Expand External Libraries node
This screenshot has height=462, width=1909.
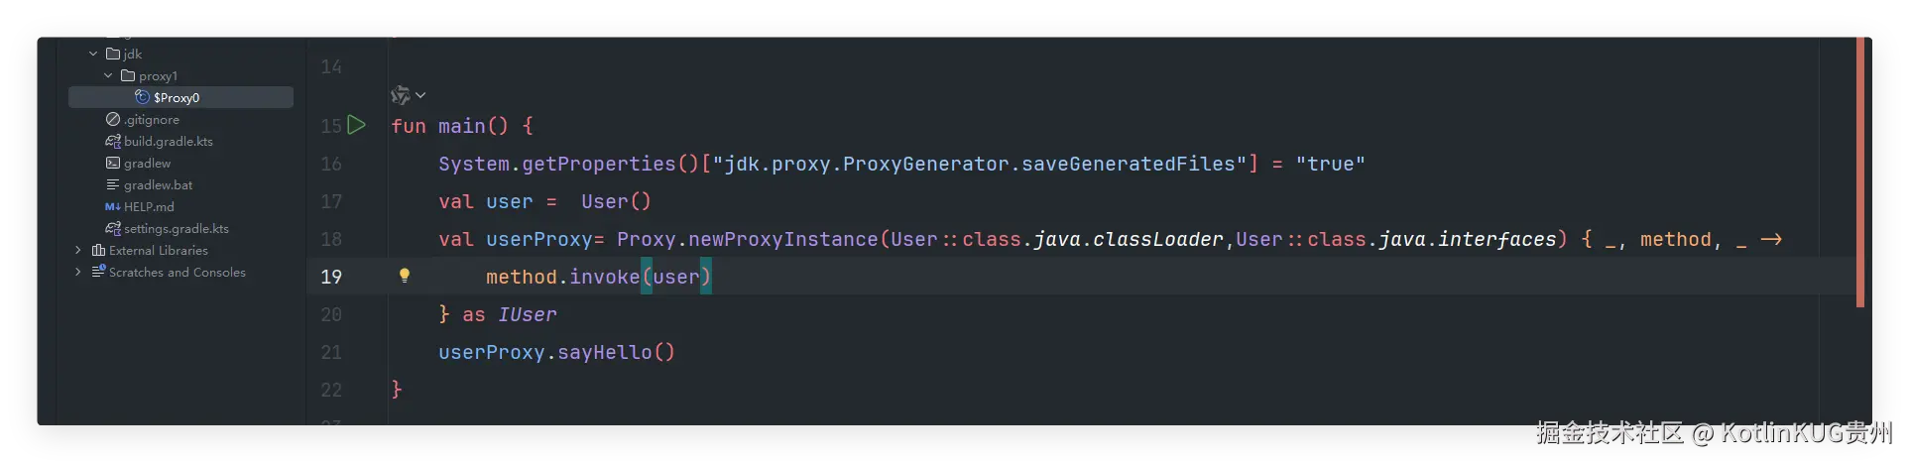click(x=78, y=250)
